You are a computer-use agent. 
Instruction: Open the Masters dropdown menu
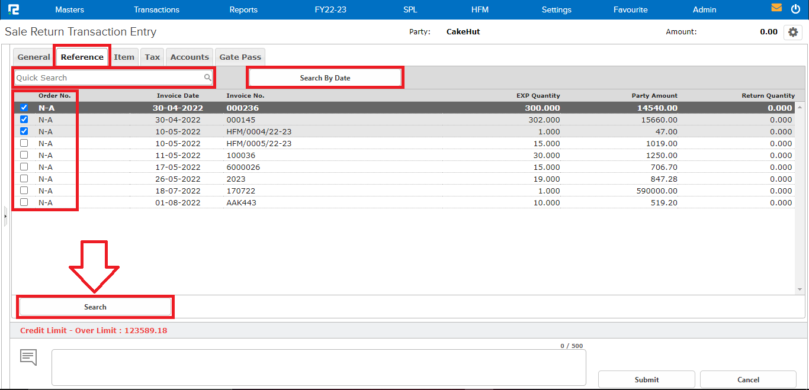pyautogui.click(x=69, y=9)
